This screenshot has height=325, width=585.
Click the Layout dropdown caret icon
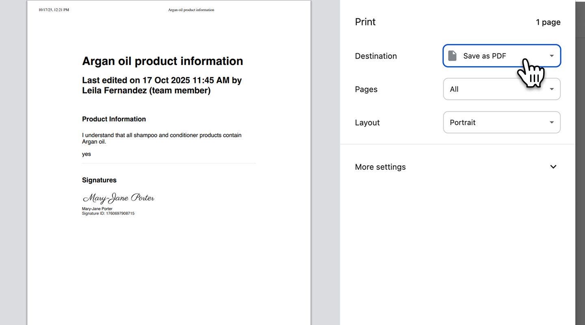[551, 122]
